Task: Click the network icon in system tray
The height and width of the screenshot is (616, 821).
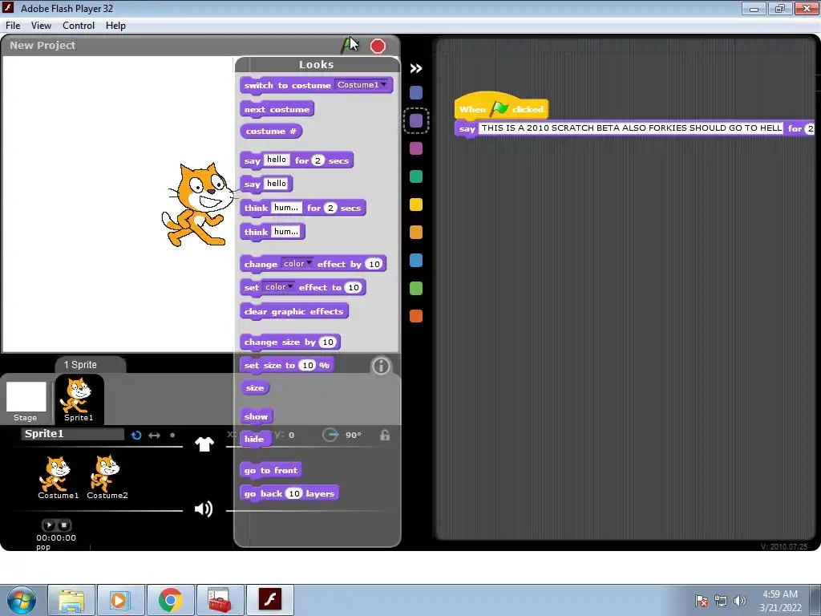Action: [721, 601]
